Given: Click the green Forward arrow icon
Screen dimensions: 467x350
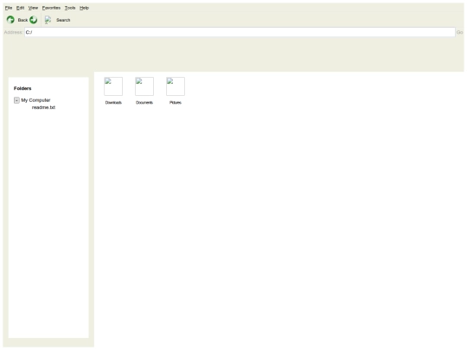Looking at the screenshot, I should click(x=34, y=20).
